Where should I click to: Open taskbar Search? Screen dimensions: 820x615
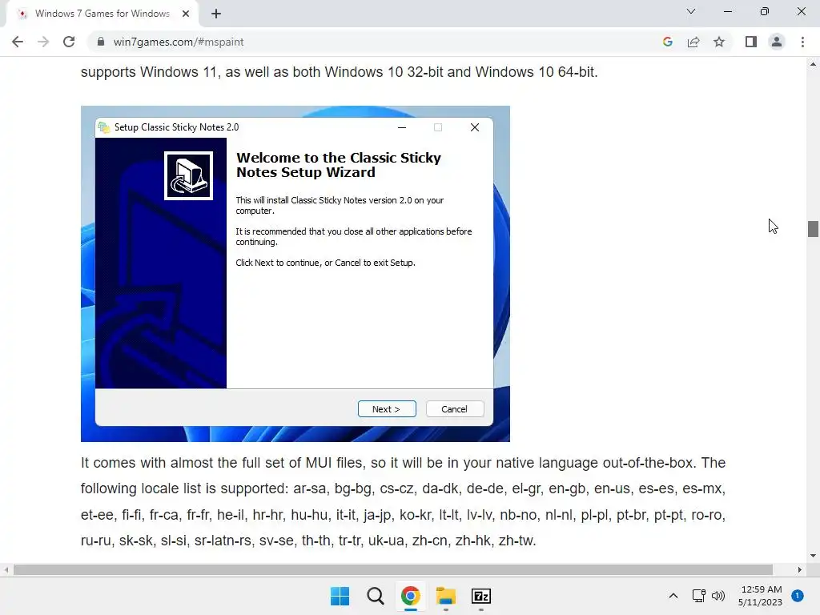click(375, 596)
